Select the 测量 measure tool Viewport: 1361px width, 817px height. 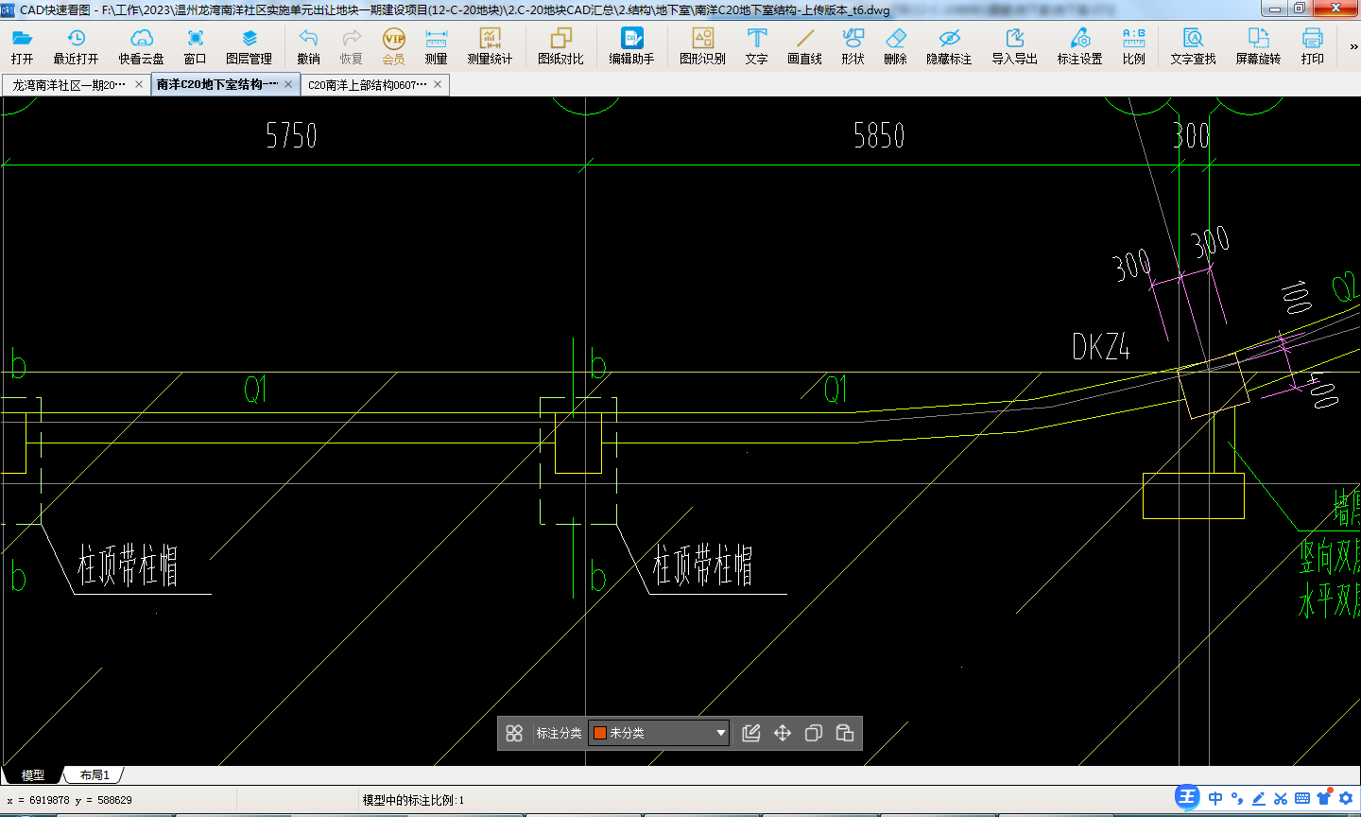436,45
